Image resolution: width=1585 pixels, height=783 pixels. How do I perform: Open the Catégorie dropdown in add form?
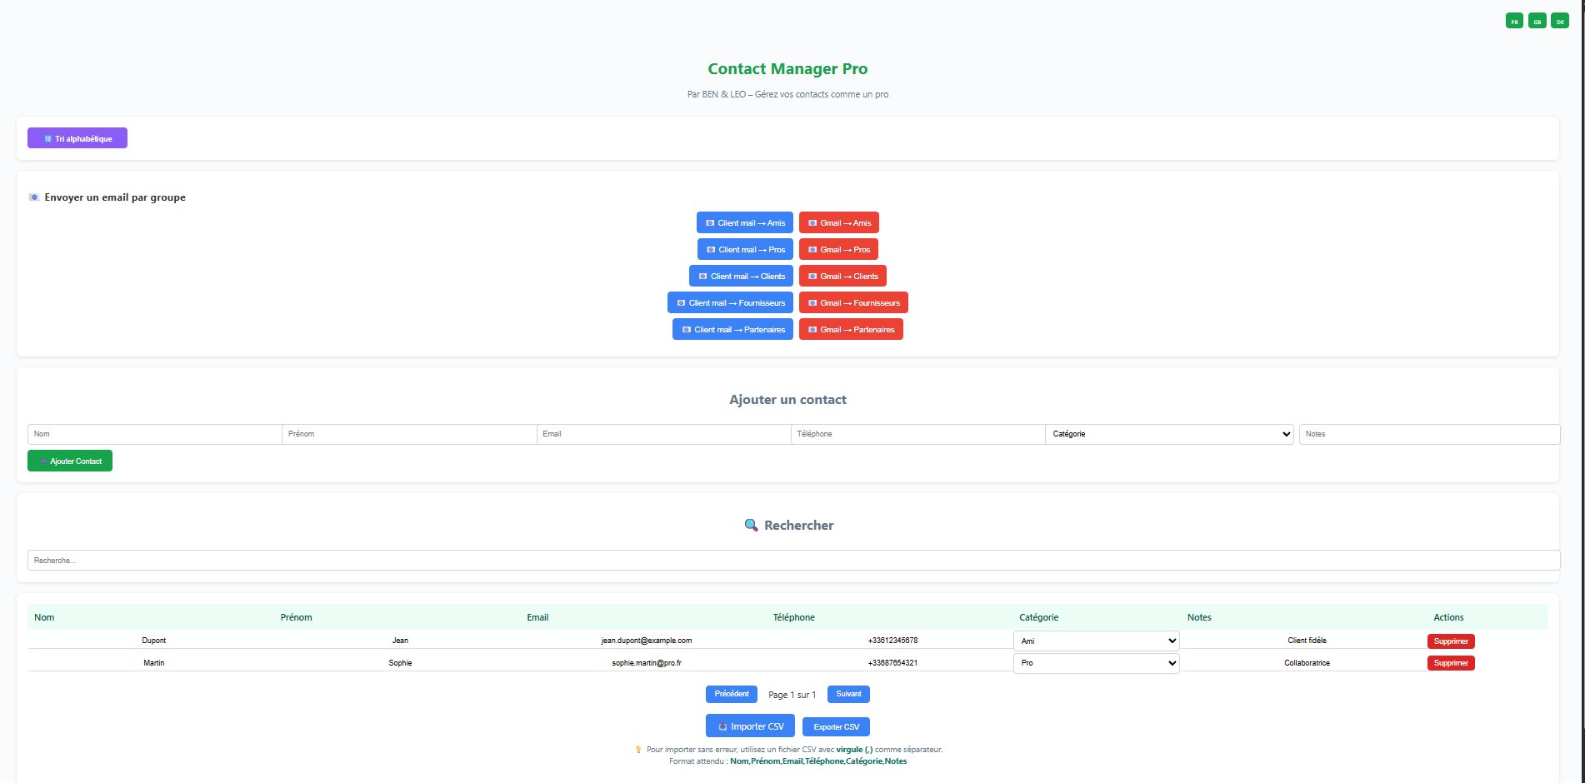click(1170, 434)
